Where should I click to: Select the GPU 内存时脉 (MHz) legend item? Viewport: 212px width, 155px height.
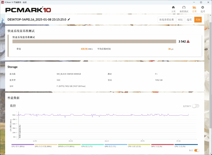pyautogui.click(x=46, y=146)
